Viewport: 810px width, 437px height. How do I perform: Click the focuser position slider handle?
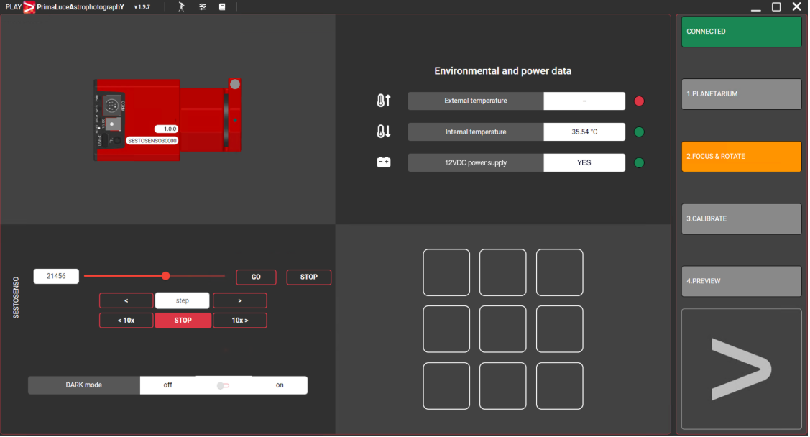pyautogui.click(x=166, y=276)
